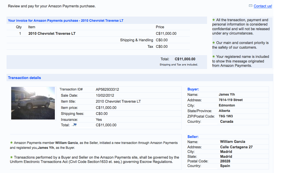
Task: Click the sale date 10/02/2012
Action: tap(105, 95)
